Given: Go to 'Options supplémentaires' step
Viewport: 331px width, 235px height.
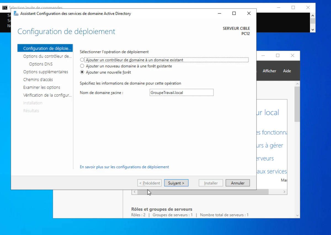Looking at the screenshot, I should tap(46, 72).
